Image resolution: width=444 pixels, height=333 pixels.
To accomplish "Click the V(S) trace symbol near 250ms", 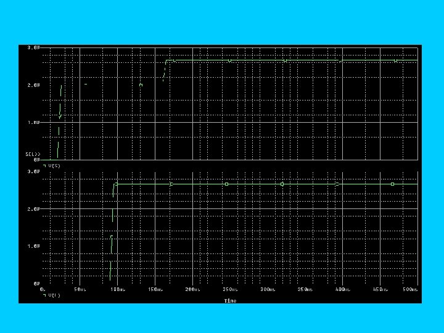I will pyautogui.click(x=229, y=60).
